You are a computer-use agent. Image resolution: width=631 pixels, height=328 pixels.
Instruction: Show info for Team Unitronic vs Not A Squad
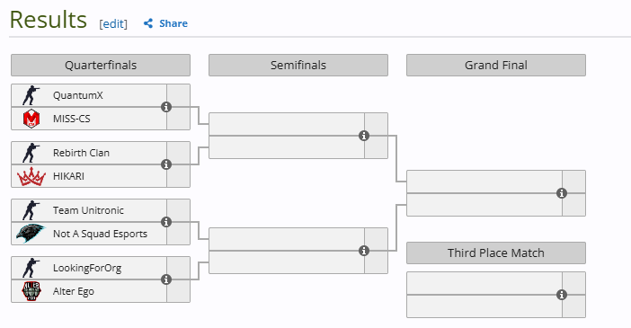[166, 222]
